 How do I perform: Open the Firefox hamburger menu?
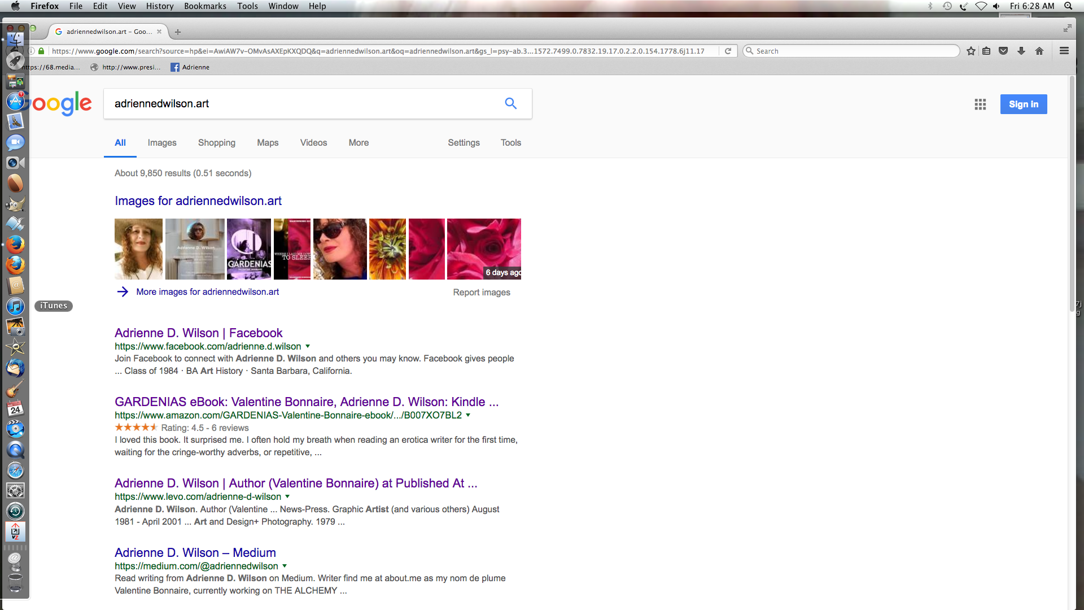coord(1064,51)
